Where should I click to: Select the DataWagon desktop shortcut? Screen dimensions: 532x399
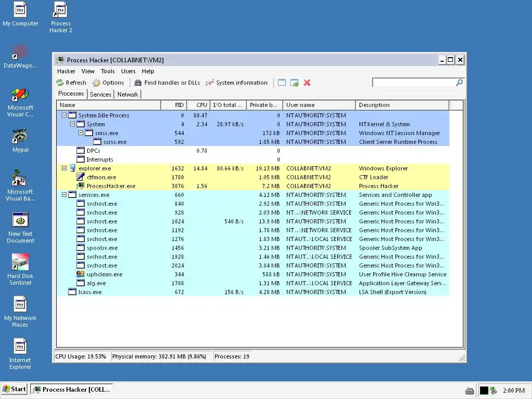(x=20, y=56)
